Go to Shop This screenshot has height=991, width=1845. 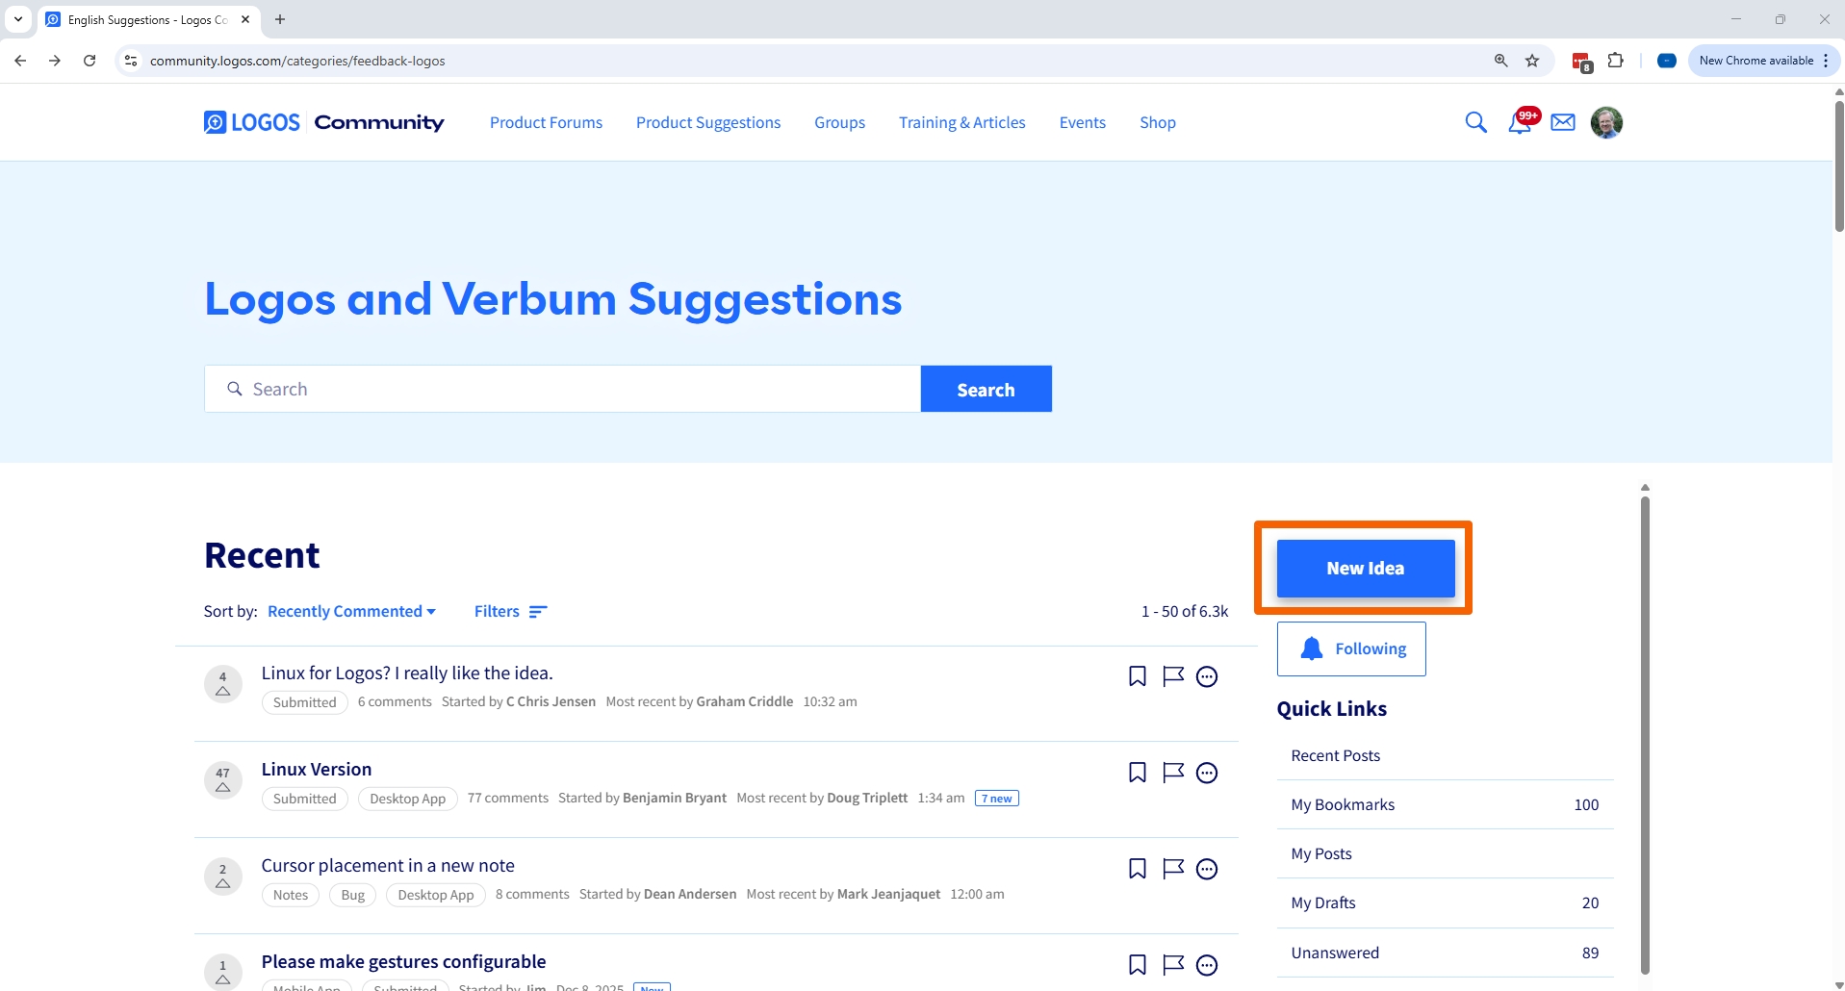point(1158,122)
